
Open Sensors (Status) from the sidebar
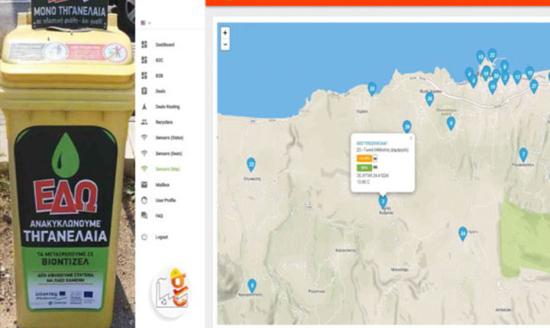pyautogui.click(x=170, y=138)
